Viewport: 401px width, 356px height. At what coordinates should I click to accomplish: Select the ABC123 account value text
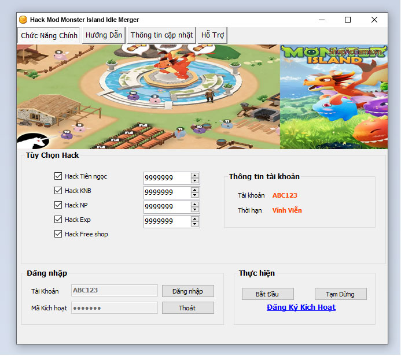click(x=285, y=195)
